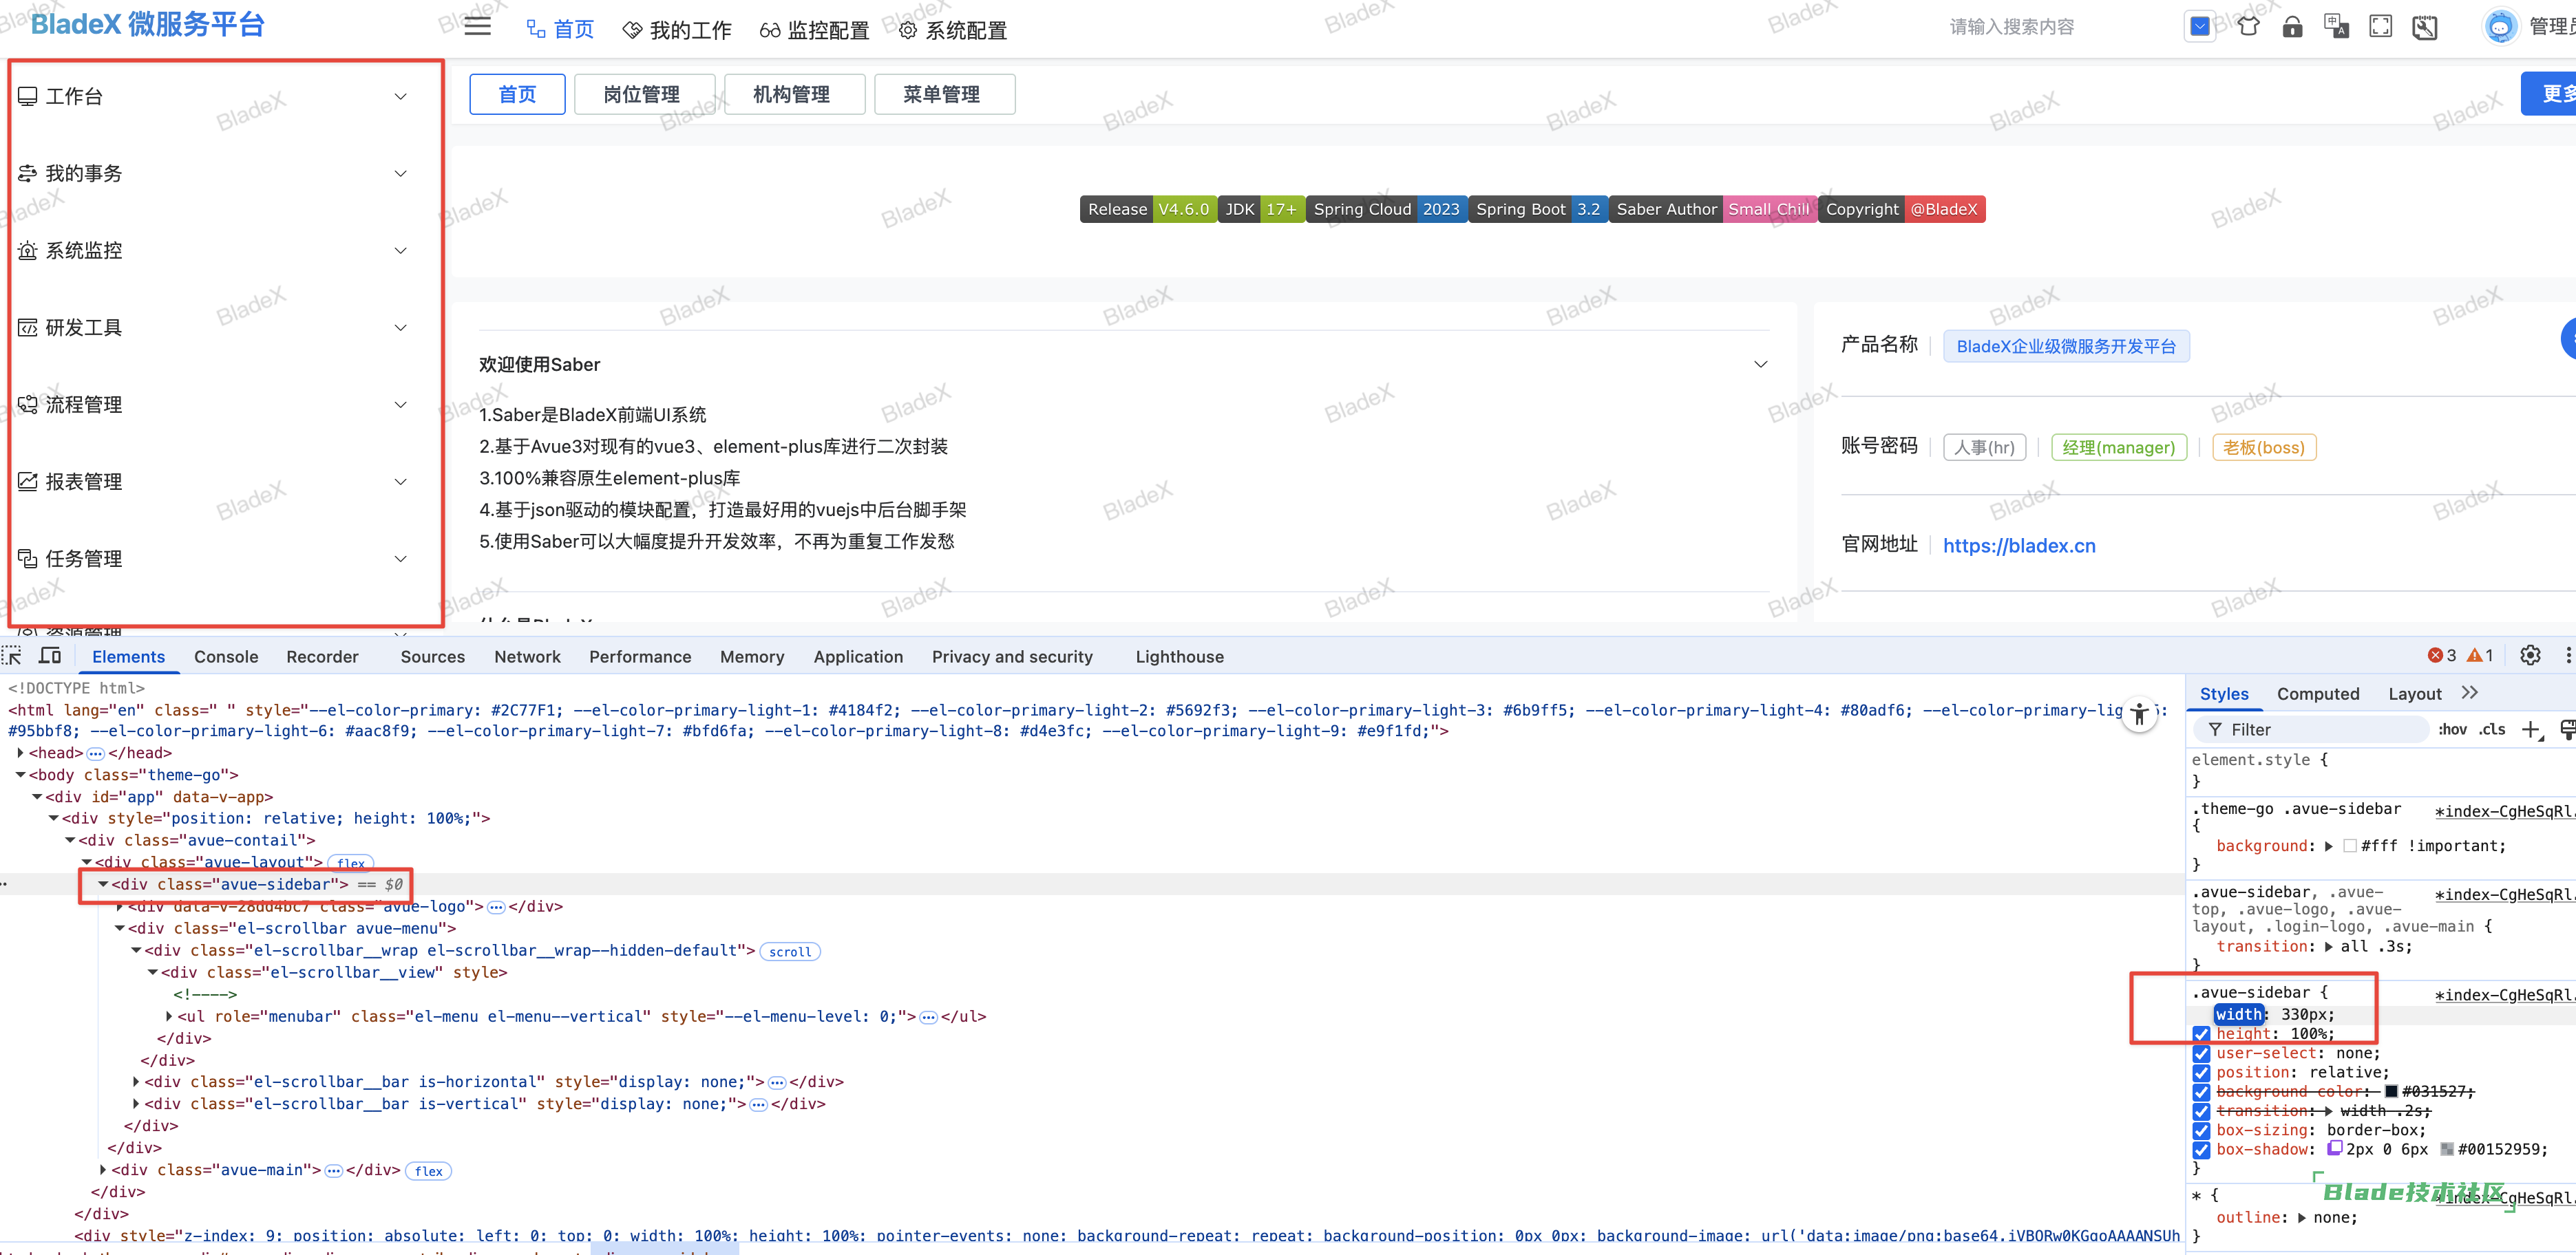Click the code icon beside 研发工具
The width and height of the screenshot is (2576, 1255).
(28, 328)
